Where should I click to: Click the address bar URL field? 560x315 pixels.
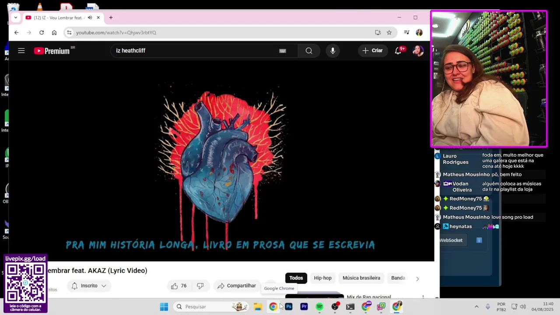[223, 32]
